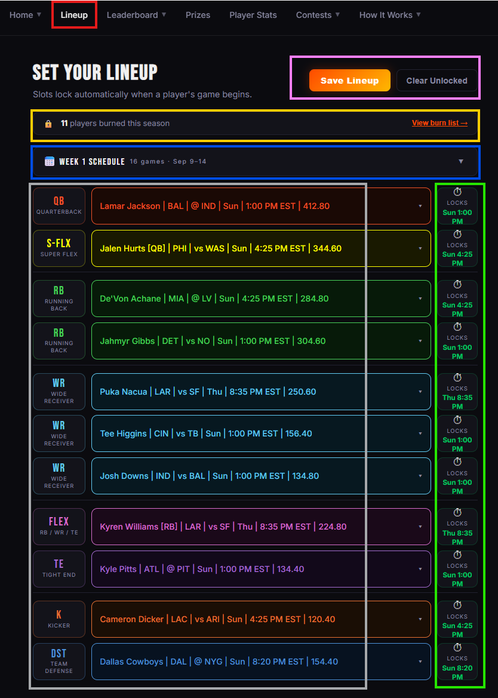The image size is (498, 698).
Task: Click the stopwatch icon in Kyle Pitts' row
Action: click(x=457, y=555)
